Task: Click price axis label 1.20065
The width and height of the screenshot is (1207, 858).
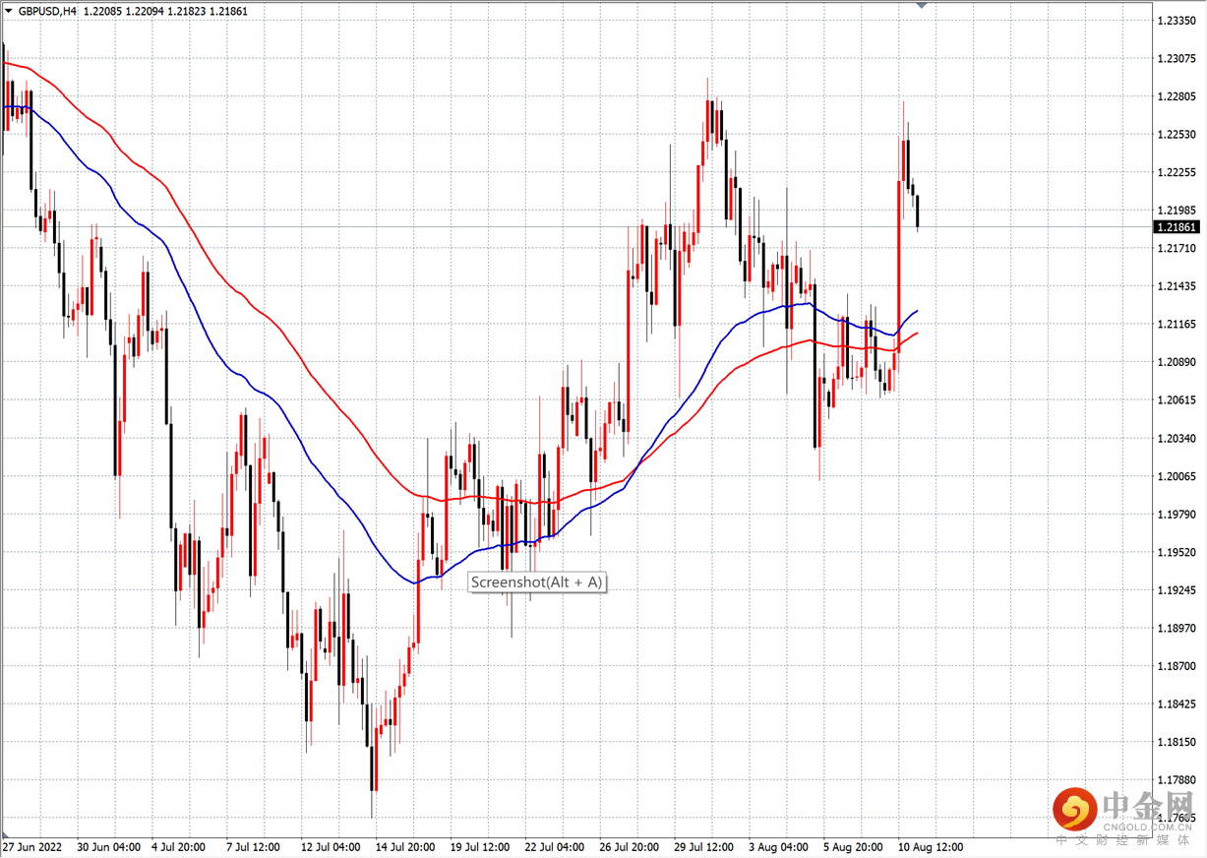Action: (x=1177, y=476)
